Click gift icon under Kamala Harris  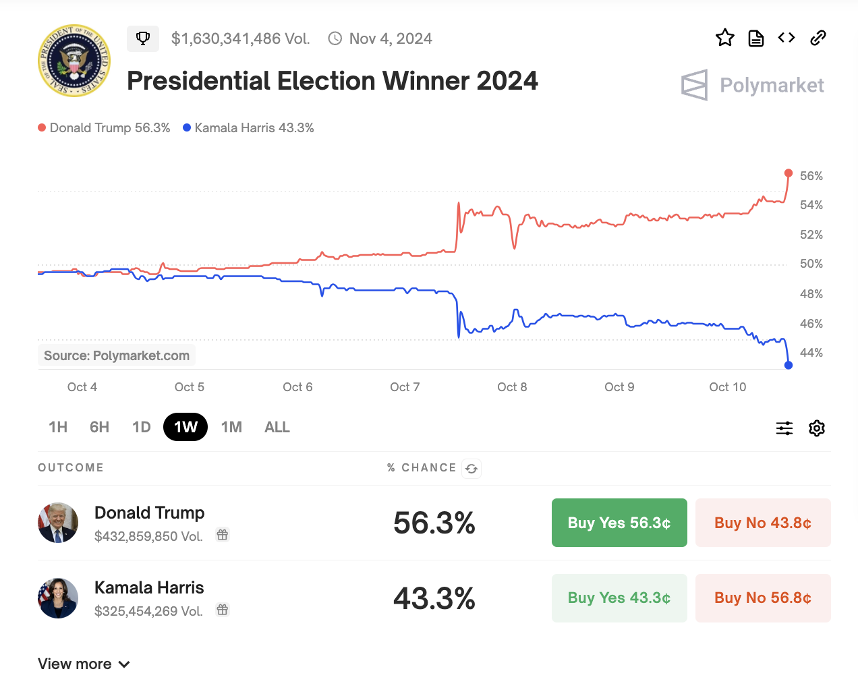(223, 610)
